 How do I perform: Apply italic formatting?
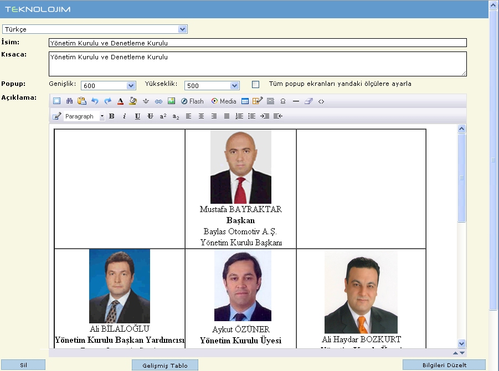(125, 116)
